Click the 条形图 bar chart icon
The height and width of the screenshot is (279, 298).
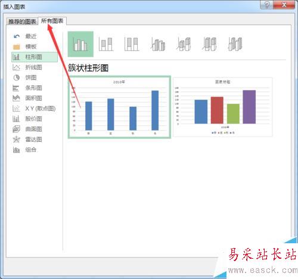16,88
